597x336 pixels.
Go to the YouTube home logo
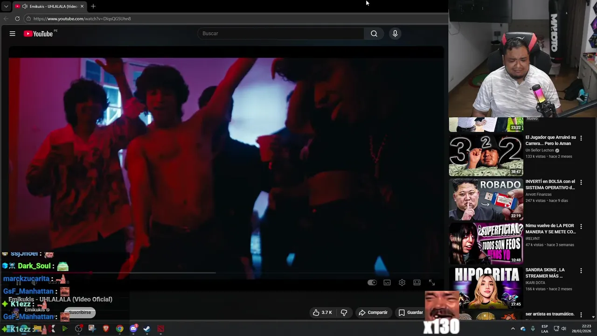point(38,34)
